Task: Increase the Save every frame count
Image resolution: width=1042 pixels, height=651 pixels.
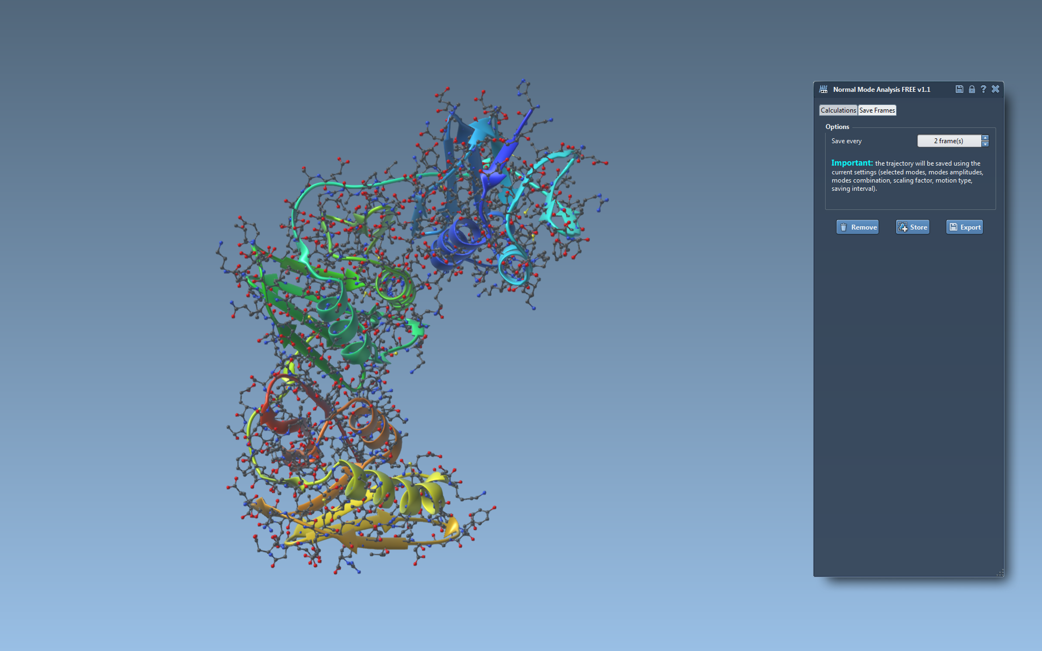Action: pos(985,138)
